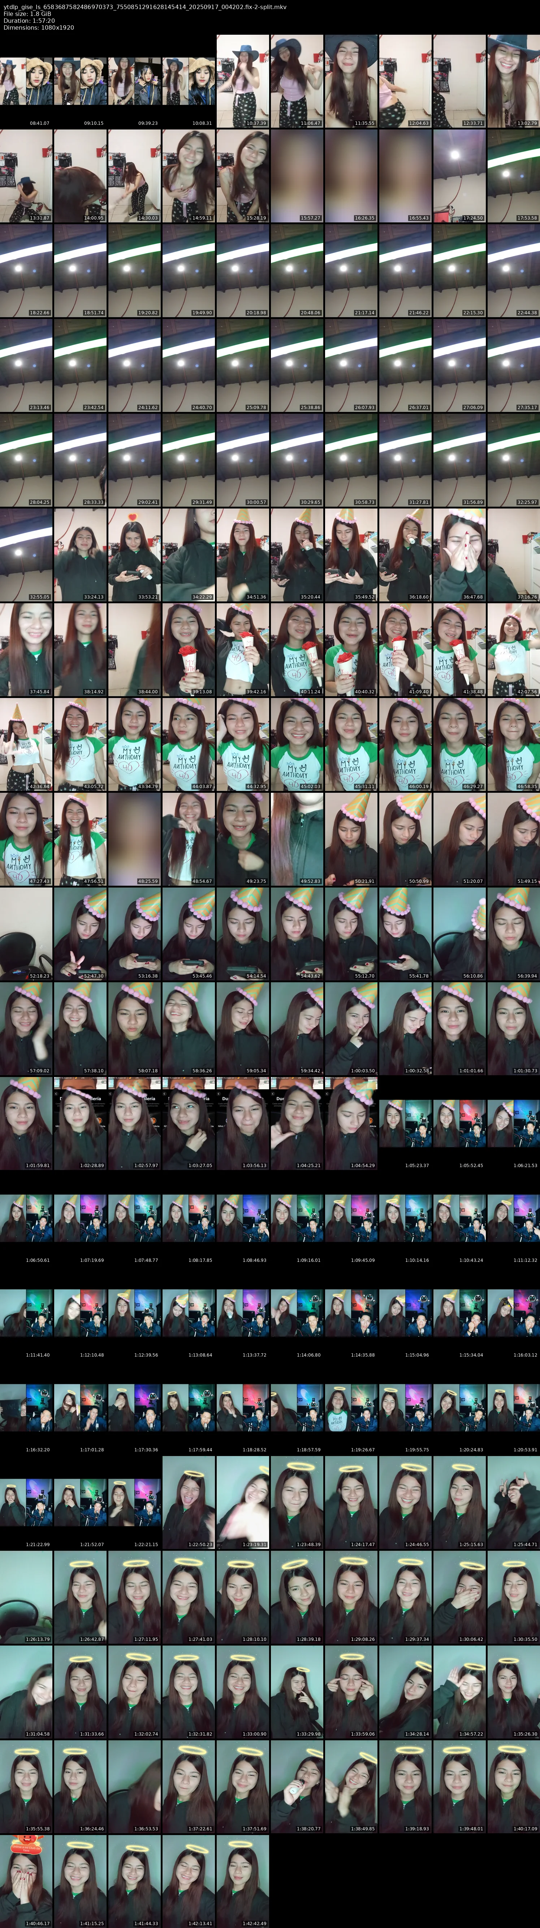The image size is (540, 1928).
Task: Select the blurred frame at 16:55.43
Action: (x=405, y=176)
